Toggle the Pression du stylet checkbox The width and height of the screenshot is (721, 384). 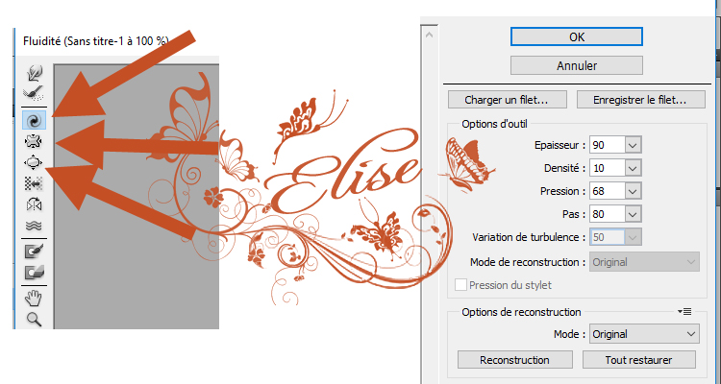click(460, 285)
